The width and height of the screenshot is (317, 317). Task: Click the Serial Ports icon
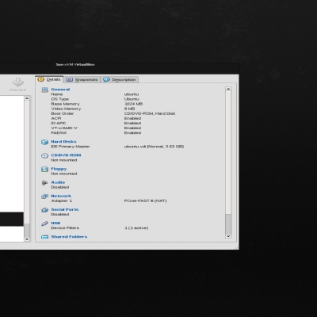coord(44,210)
